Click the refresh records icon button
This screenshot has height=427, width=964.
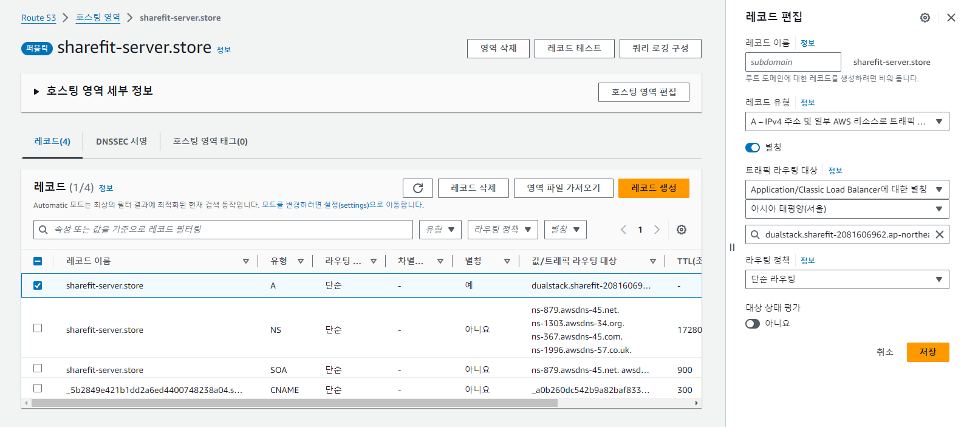[418, 188]
